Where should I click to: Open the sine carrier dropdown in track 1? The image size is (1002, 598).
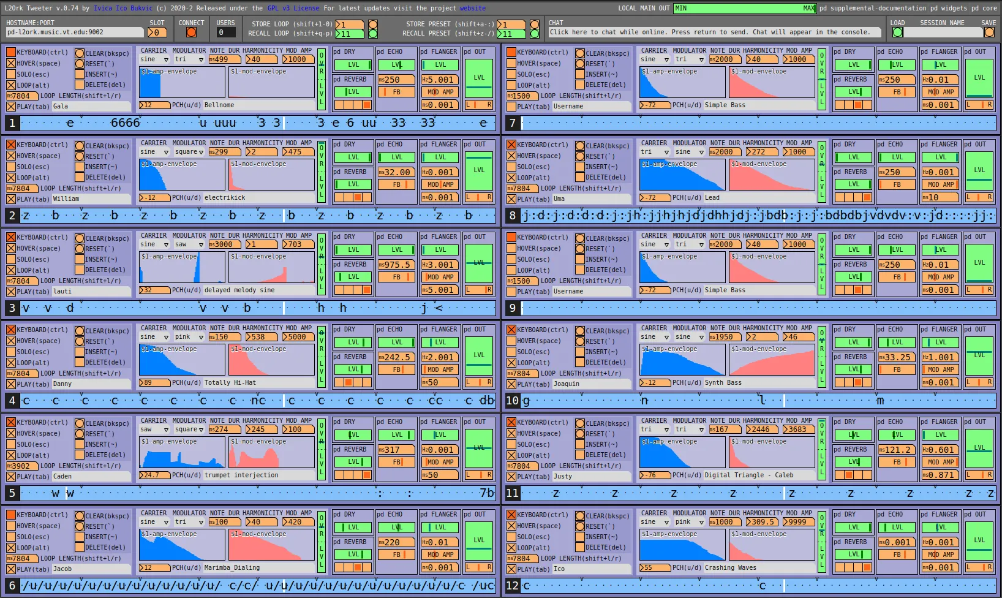154,59
